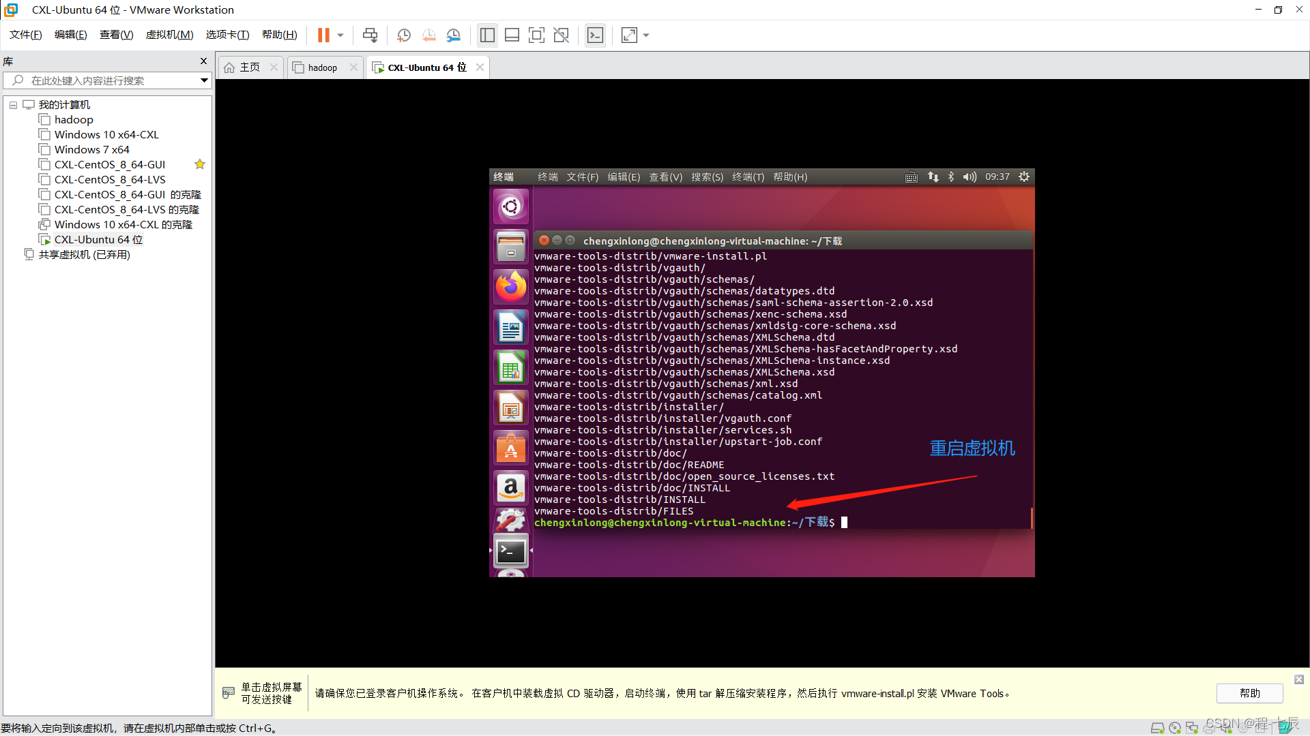This screenshot has height=736, width=1310.
Task: Open the 09:37 clock in Ubuntu panel
Action: [x=997, y=177]
